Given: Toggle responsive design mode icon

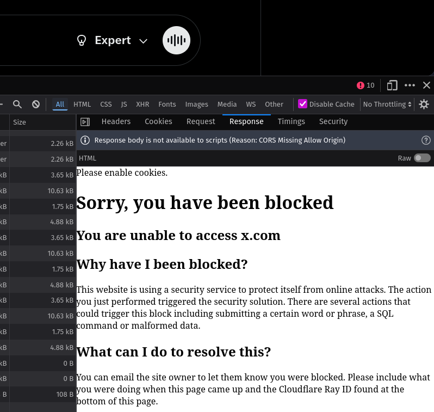Looking at the screenshot, I should click(392, 85).
